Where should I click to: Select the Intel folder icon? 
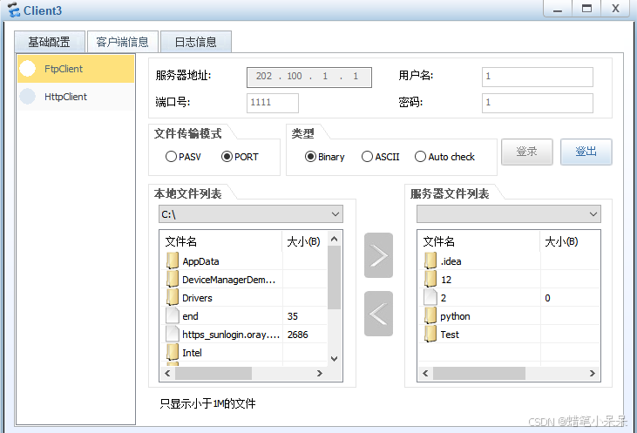(173, 352)
